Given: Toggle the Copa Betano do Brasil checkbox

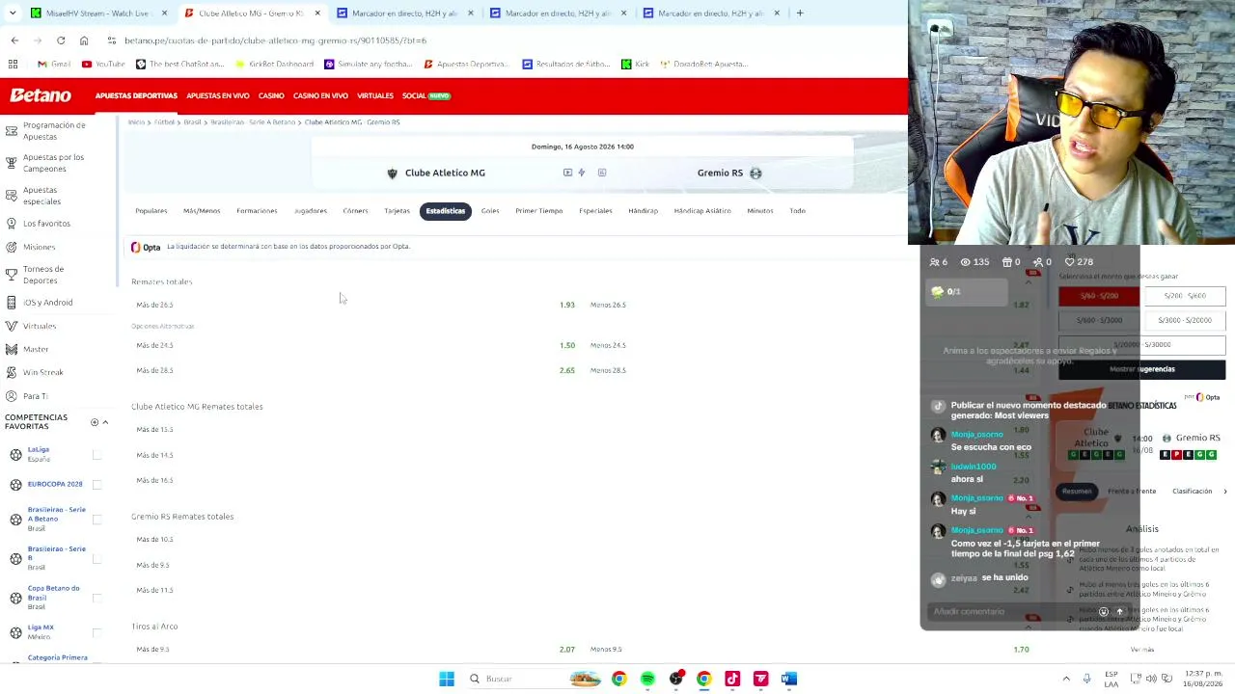Looking at the screenshot, I should (96, 599).
